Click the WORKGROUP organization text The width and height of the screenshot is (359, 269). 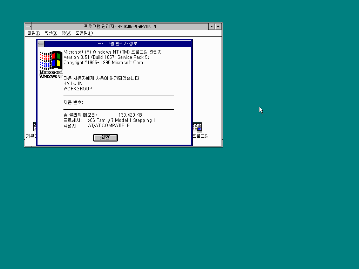coord(78,89)
